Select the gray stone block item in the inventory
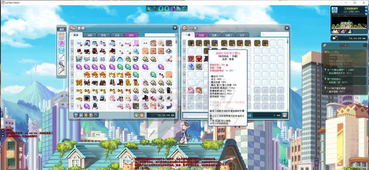 point(136,106)
